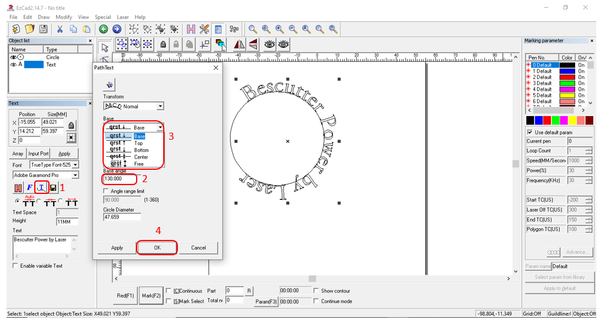Open the Modify menu
The width and height of the screenshot is (601, 326).
pos(64,17)
